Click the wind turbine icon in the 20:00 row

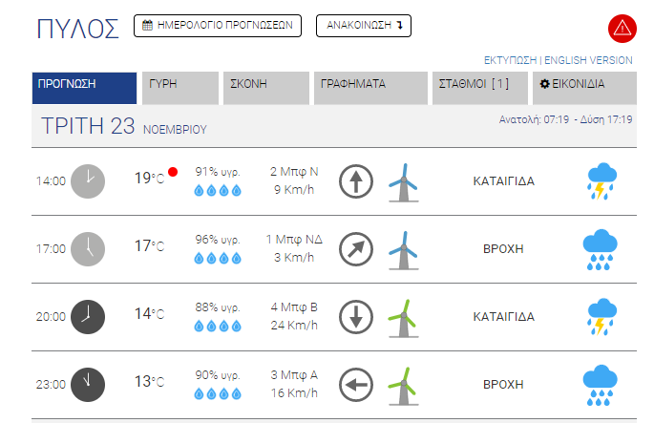pyautogui.click(x=403, y=318)
